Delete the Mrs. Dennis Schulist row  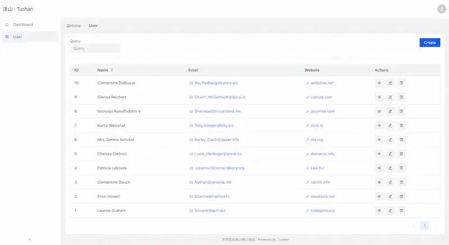[x=401, y=140]
